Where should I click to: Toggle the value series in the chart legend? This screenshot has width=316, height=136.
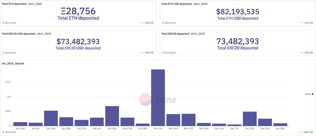309,94
